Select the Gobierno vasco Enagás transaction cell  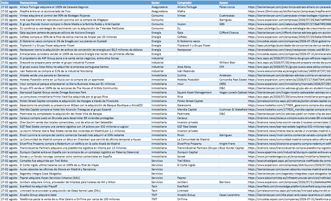pos(85,41)
